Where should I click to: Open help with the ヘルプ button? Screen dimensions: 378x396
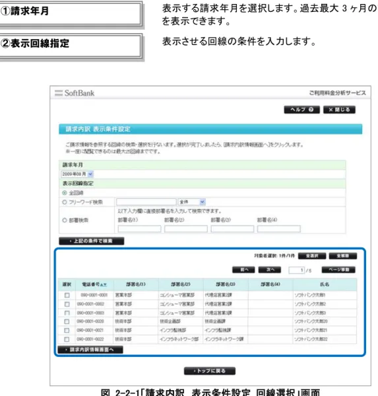pos(301,110)
